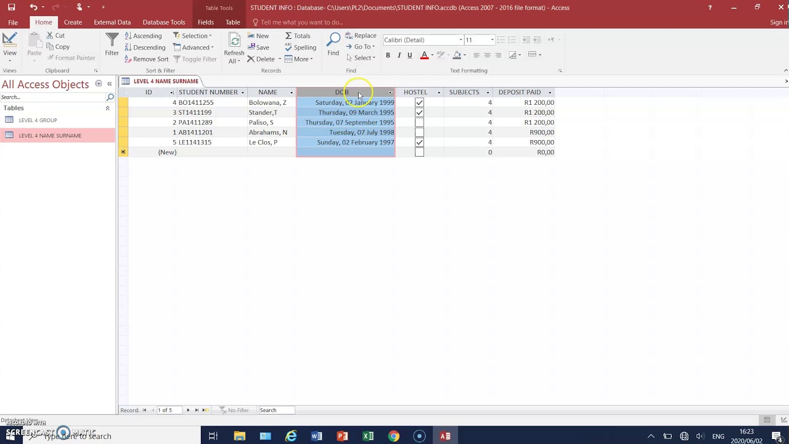Click the Save icon in the title bar
Screen dimensions: 789x444
pyautogui.click(x=11, y=7)
